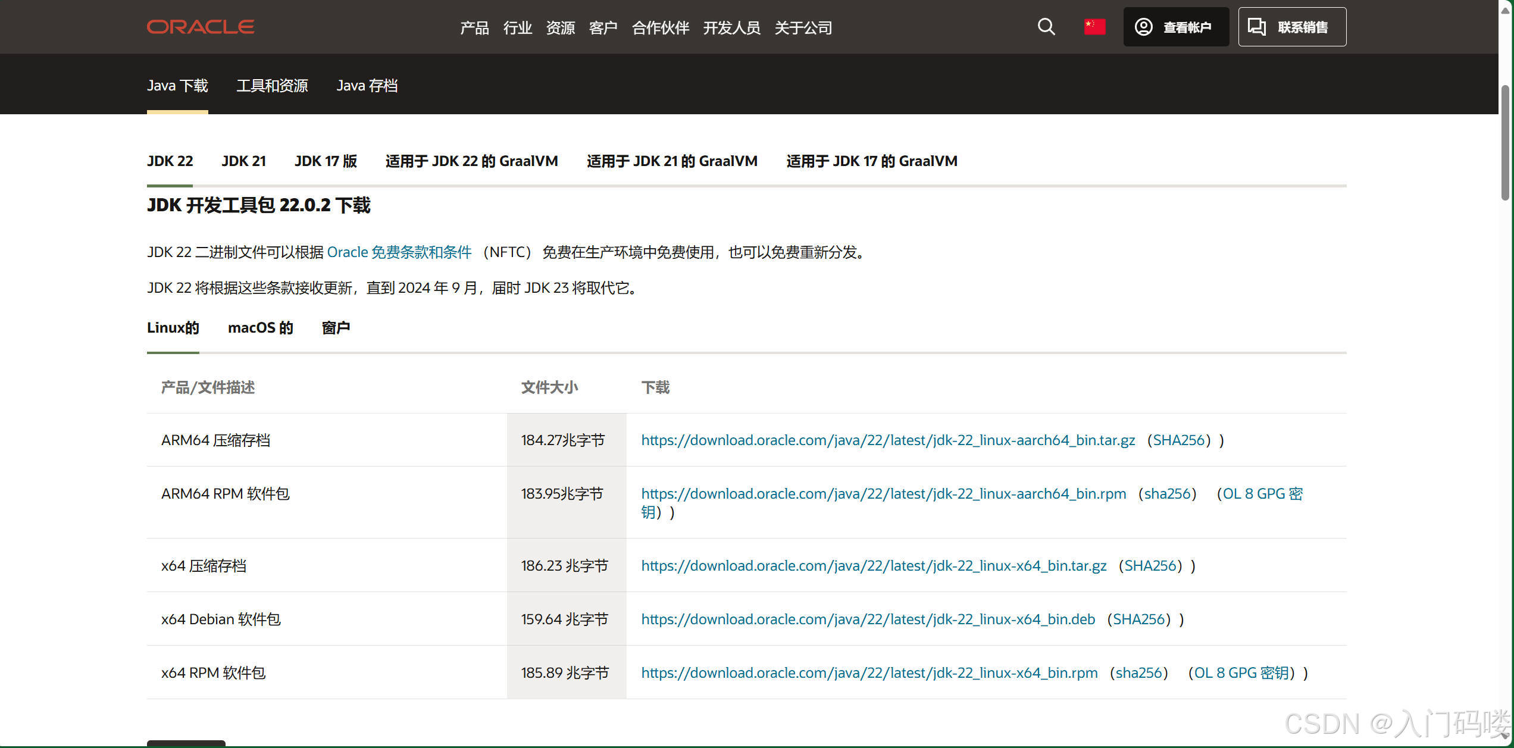Switch to the Java 存档 tab
This screenshot has width=1514, height=748.
[x=367, y=86]
